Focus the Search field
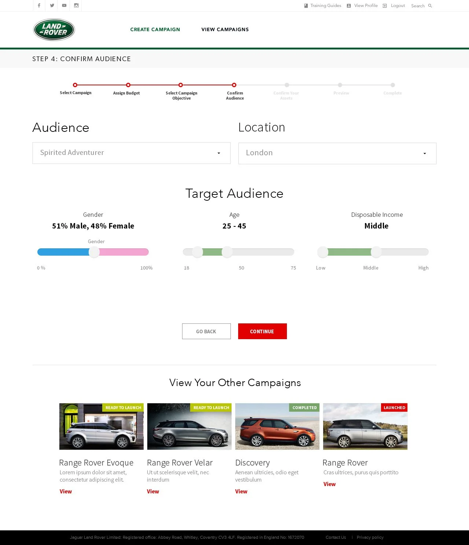This screenshot has height=545, width=469. (x=418, y=6)
